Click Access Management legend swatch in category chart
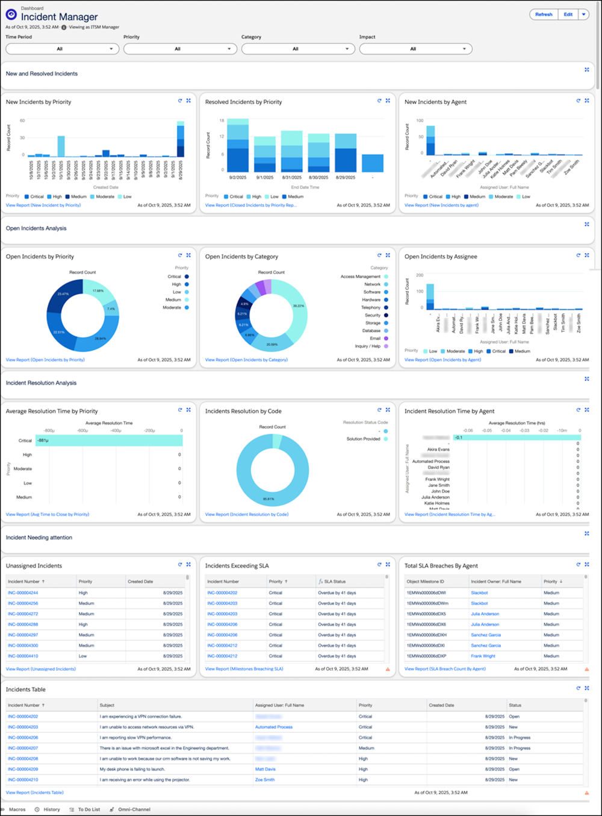 tap(386, 277)
